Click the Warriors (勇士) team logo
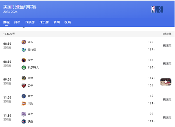 tap(24, 96)
